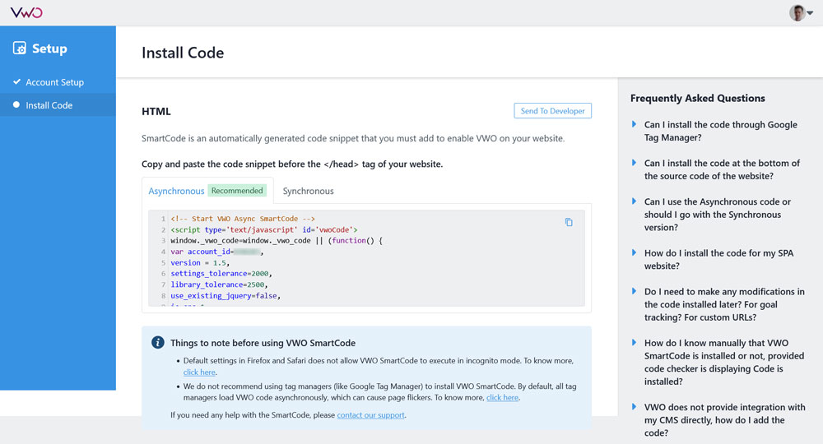Image resolution: width=823 pixels, height=444 pixels.
Task: Click the Install Code step bullet
Action: coord(16,105)
